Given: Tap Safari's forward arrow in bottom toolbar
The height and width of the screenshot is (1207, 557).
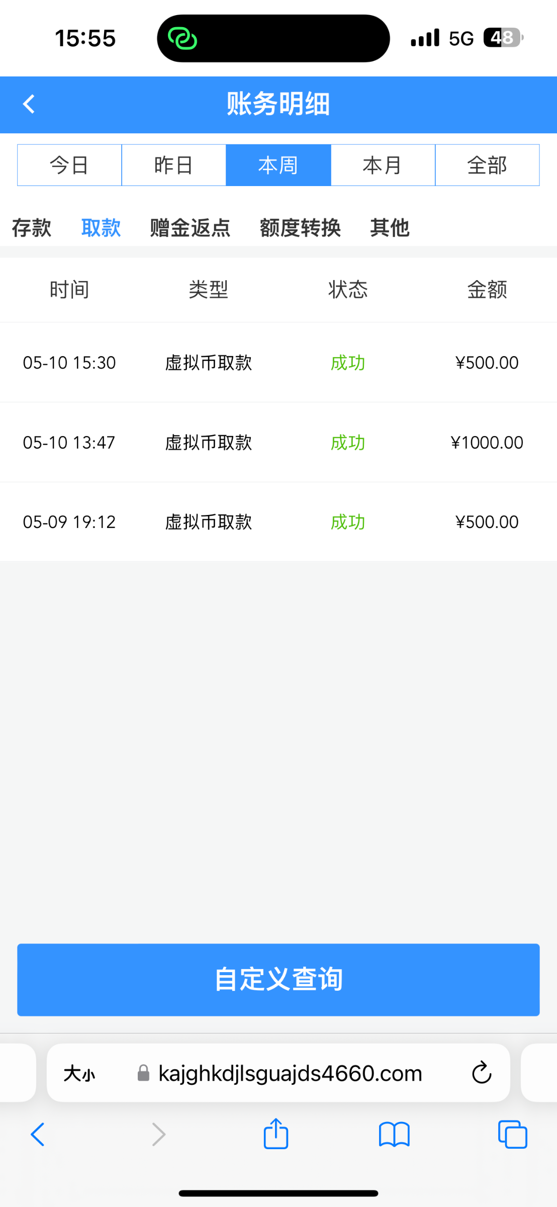Looking at the screenshot, I should pyautogui.click(x=158, y=1135).
